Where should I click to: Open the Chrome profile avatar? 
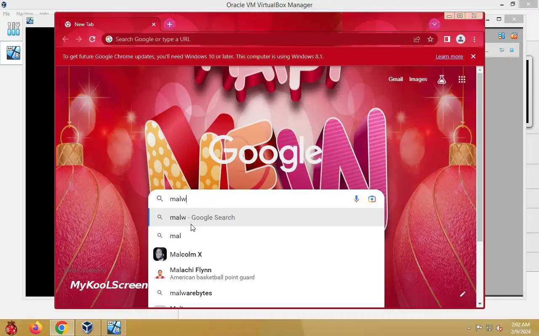click(461, 39)
